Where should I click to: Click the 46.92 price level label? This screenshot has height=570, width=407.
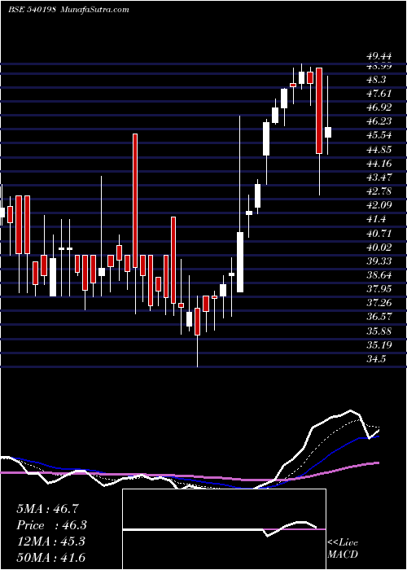(x=379, y=107)
